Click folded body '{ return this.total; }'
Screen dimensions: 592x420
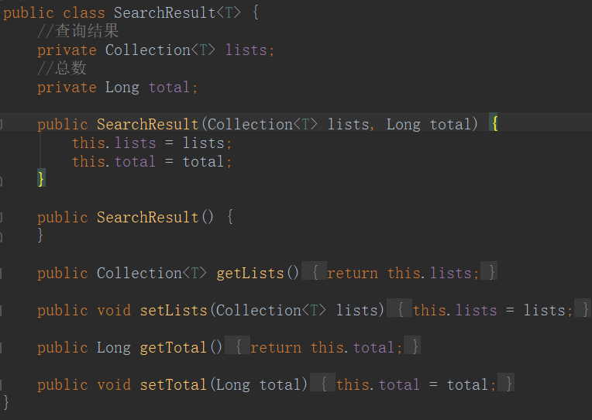click(x=326, y=347)
